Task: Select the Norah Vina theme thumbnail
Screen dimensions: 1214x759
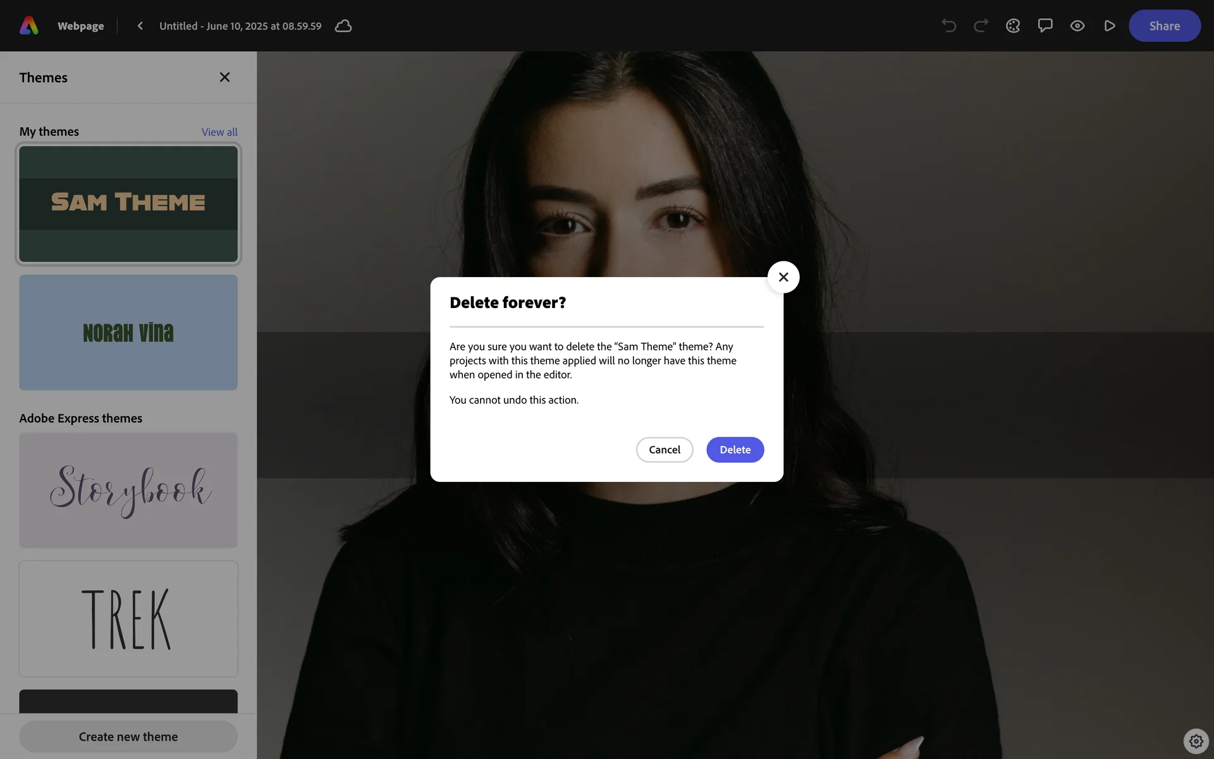Action: point(128,332)
